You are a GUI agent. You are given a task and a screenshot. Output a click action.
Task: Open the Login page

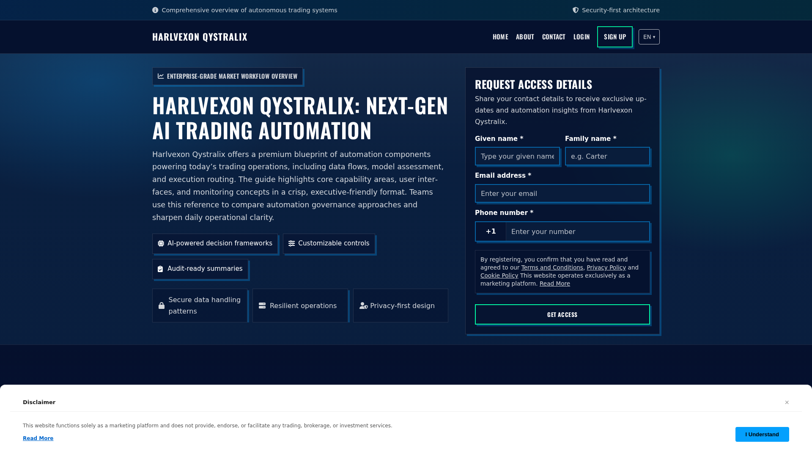click(582, 37)
